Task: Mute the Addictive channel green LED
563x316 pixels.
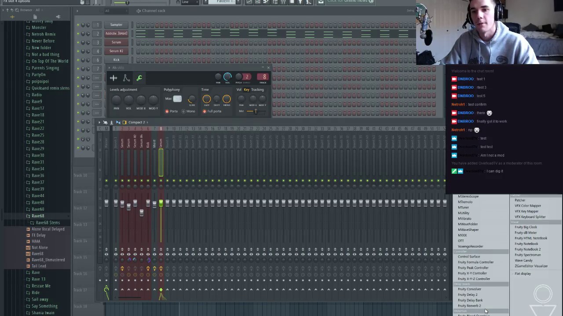Action: [78, 34]
